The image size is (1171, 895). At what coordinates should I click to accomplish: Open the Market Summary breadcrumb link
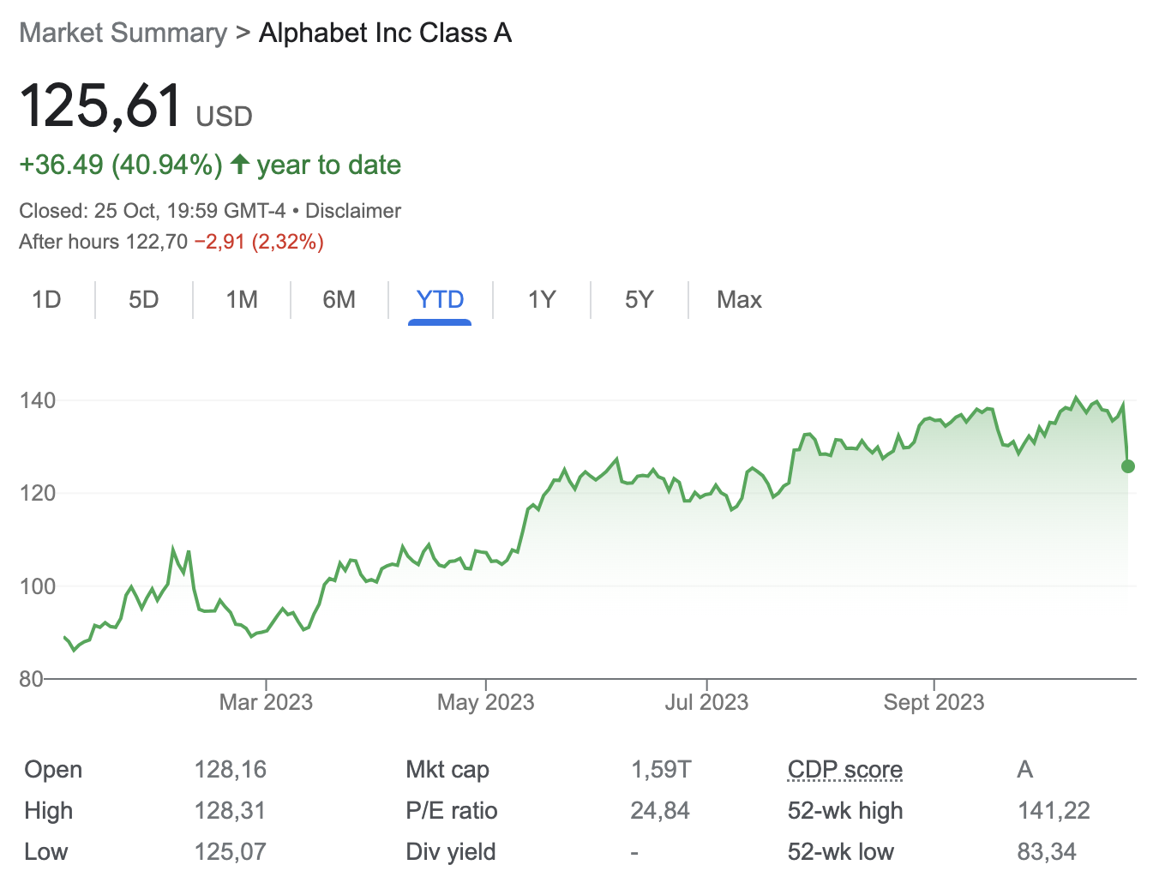tap(123, 33)
